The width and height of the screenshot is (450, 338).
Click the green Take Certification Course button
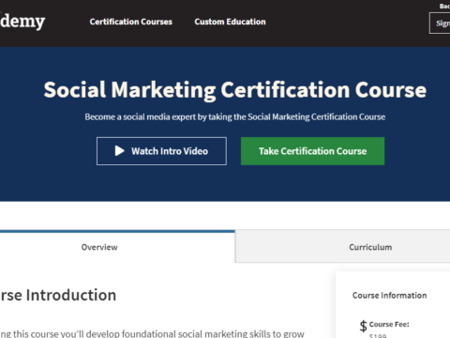[312, 151]
